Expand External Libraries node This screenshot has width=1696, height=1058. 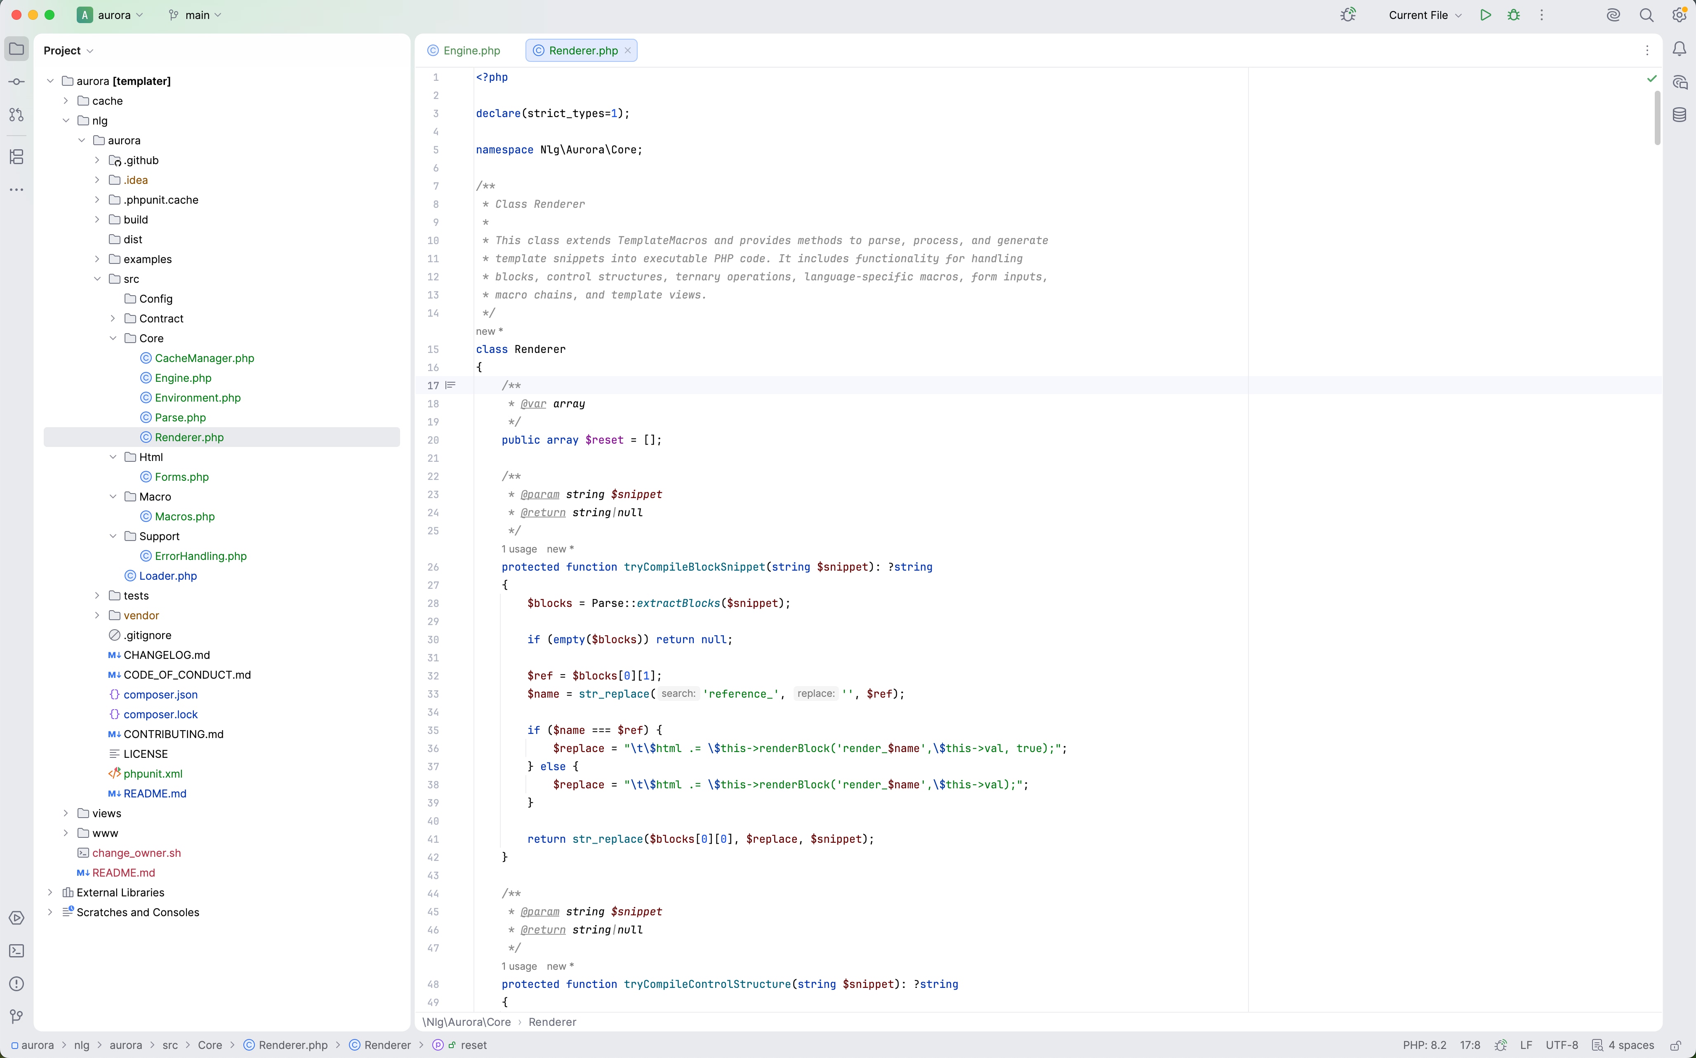[50, 892]
